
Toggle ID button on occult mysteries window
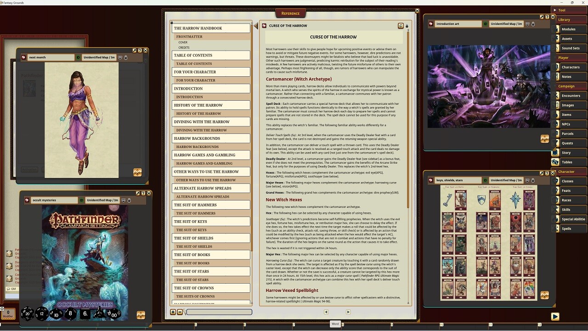(82, 200)
